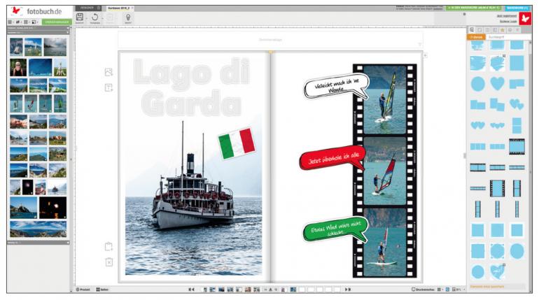Click the add text box icon beside the page
The height and width of the screenshot is (300, 539).
(108, 88)
